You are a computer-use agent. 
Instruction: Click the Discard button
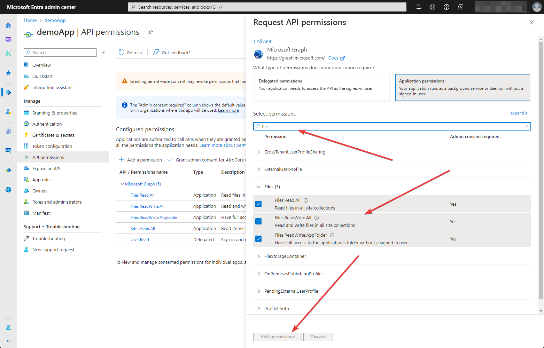(318, 337)
